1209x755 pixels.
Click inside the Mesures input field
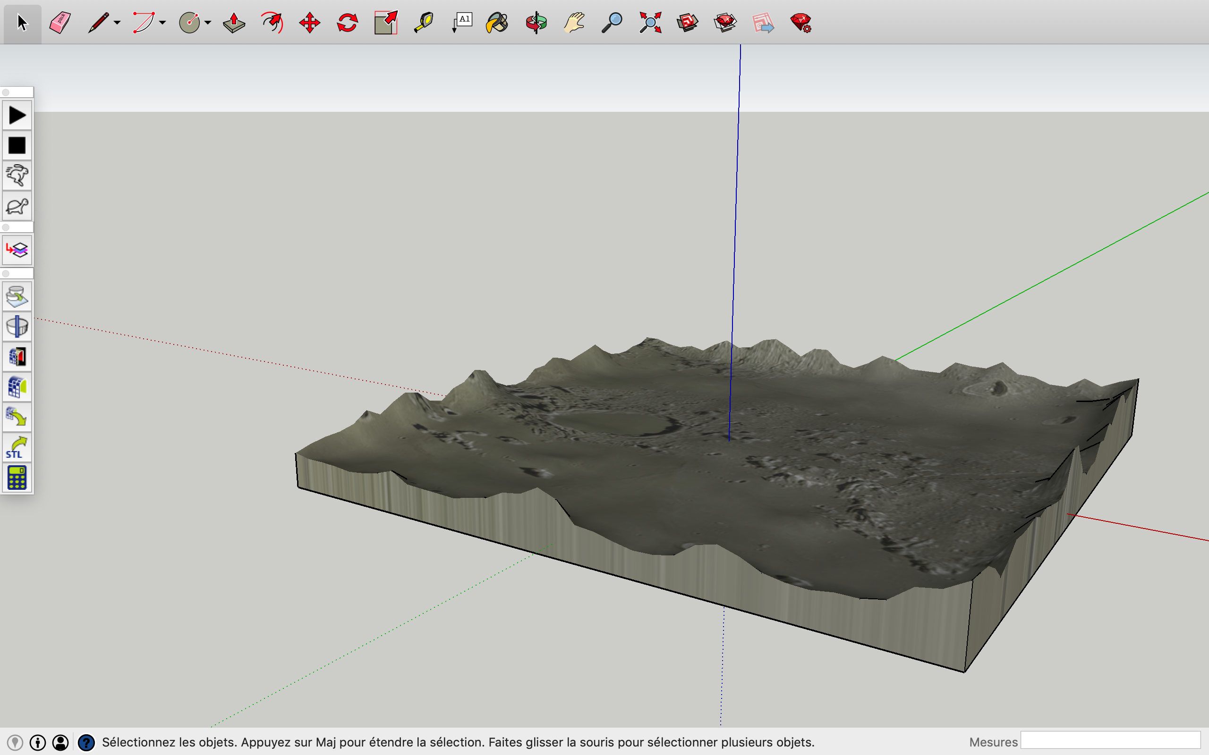pos(1112,741)
